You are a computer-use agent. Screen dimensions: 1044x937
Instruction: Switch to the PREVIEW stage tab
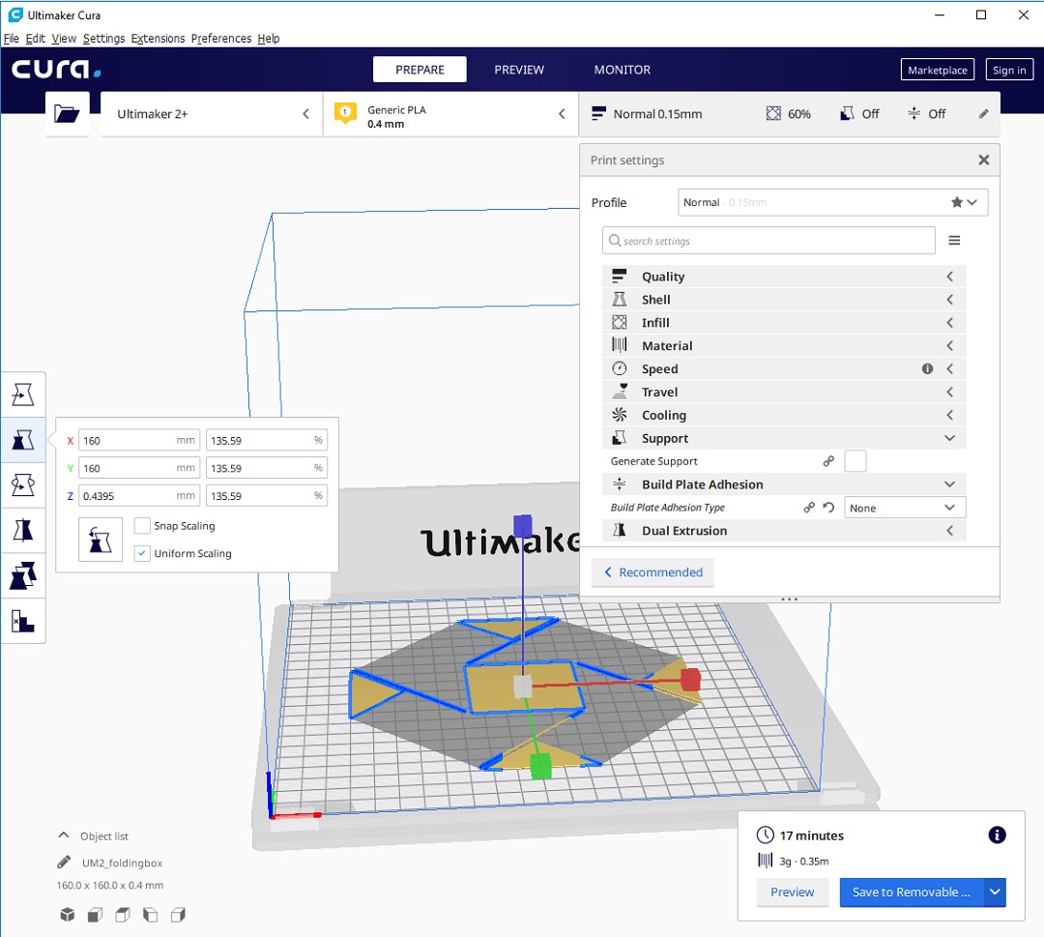click(519, 70)
